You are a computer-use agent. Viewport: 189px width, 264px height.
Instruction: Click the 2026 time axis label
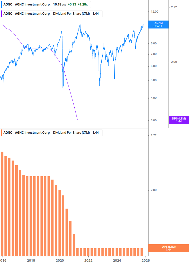[146, 261]
